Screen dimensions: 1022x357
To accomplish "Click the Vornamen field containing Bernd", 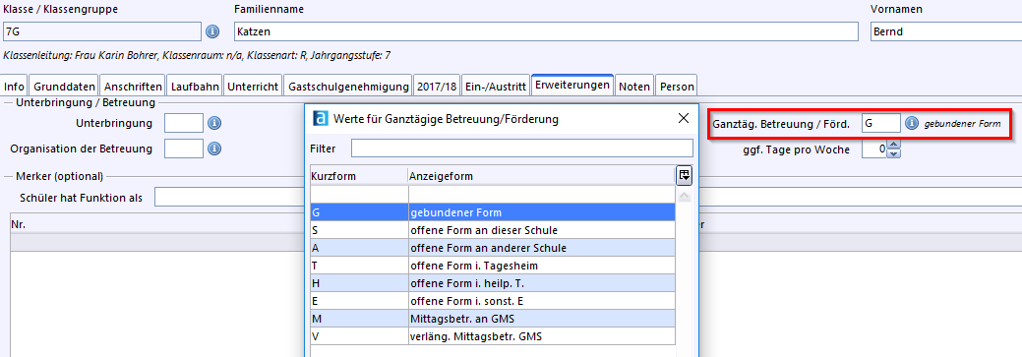I will pyautogui.click(x=945, y=31).
